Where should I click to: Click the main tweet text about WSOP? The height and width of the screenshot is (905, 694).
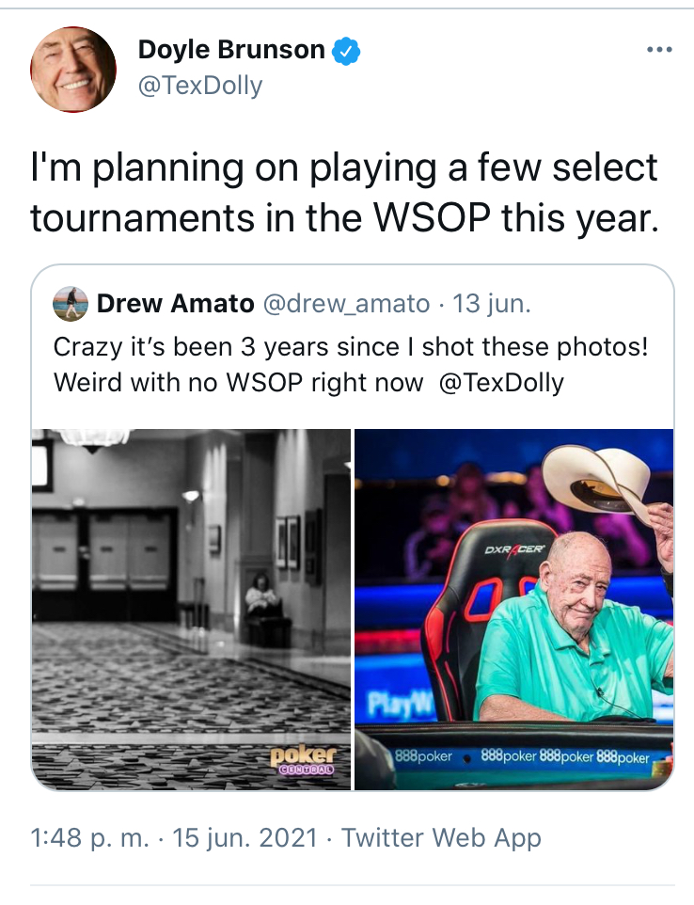[344, 194]
